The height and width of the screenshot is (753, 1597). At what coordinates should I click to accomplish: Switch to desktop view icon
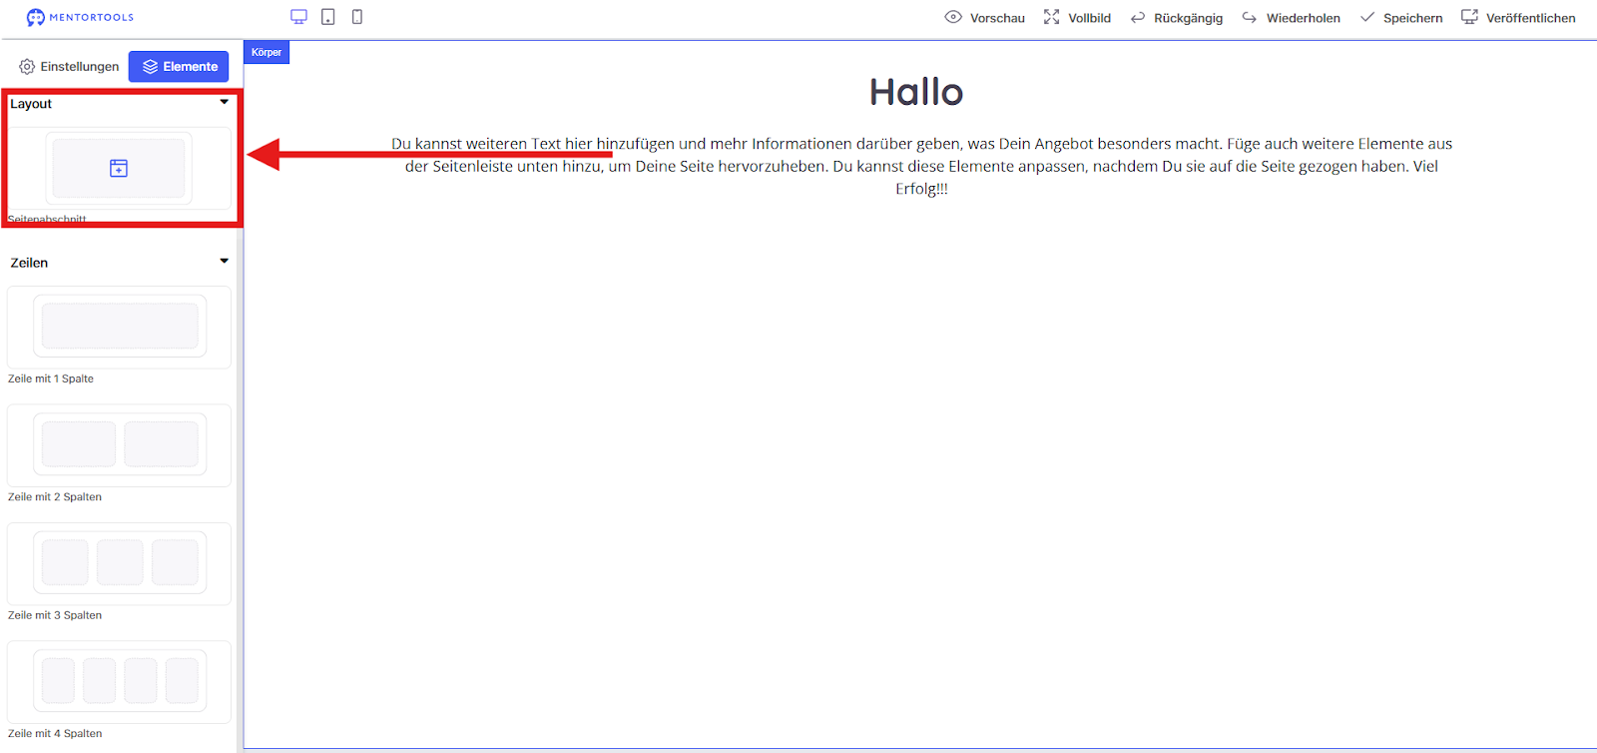coord(298,17)
